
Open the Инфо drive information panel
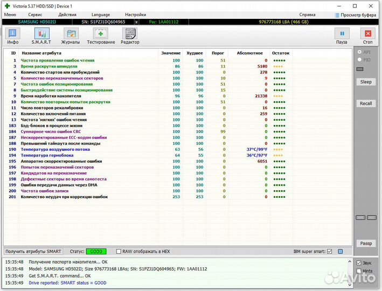click(x=12, y=36)
